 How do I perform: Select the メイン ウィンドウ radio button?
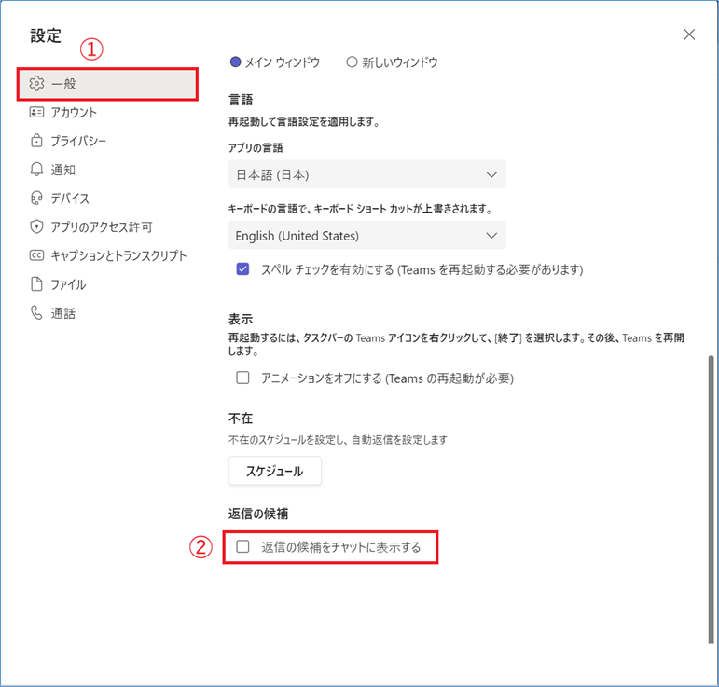(x=235, y=62)
